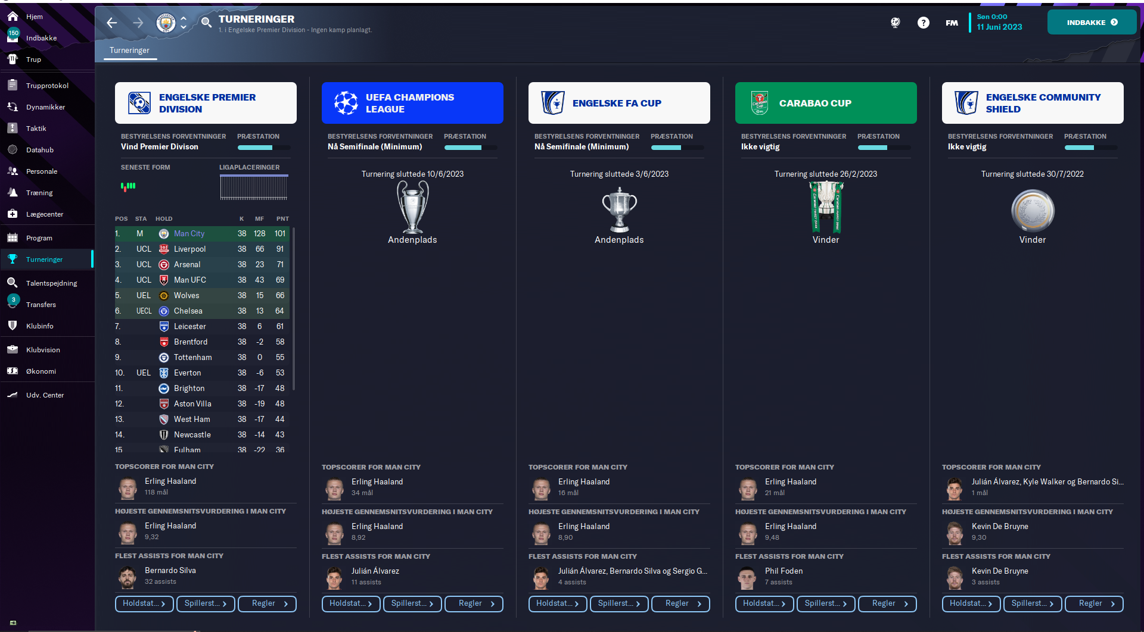Click the Manchester City club badge
Viewport: 1144px width, 632px height.
166,23
